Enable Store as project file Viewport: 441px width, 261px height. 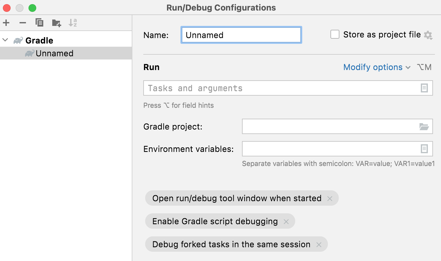point(335,34)
